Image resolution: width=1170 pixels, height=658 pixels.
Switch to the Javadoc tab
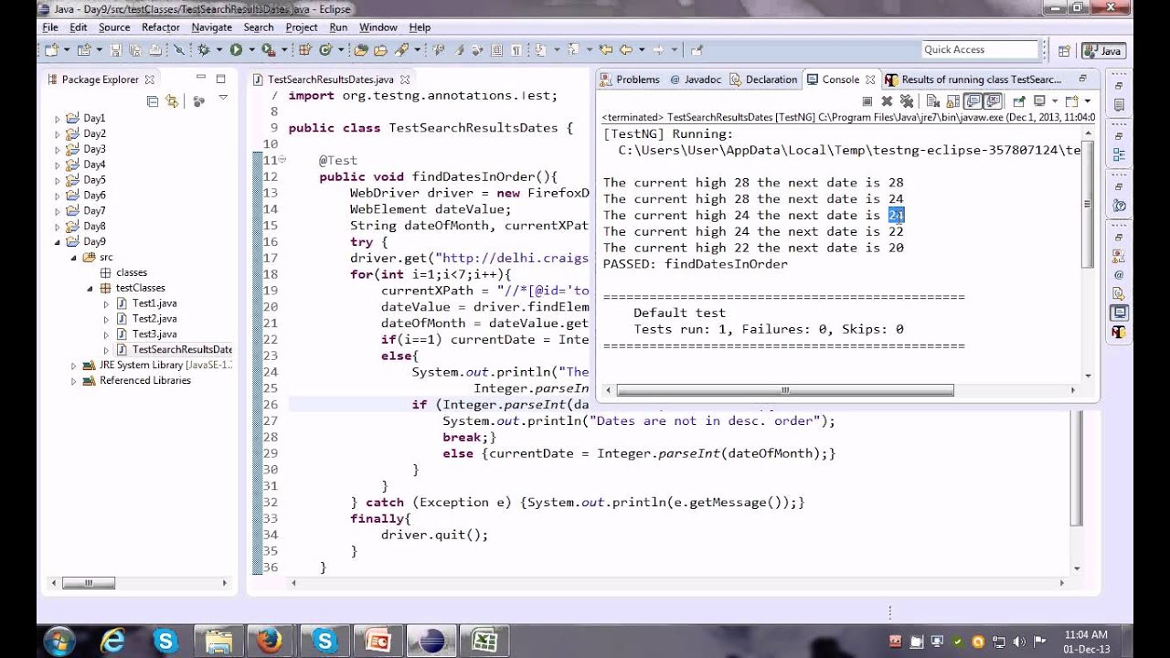point(696,80)
